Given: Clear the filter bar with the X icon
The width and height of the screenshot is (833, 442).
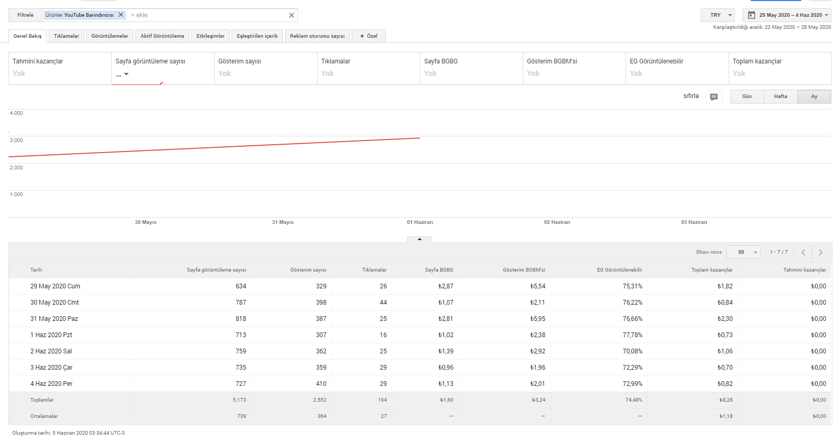Looking at the screenshot, I should (291, 15).
